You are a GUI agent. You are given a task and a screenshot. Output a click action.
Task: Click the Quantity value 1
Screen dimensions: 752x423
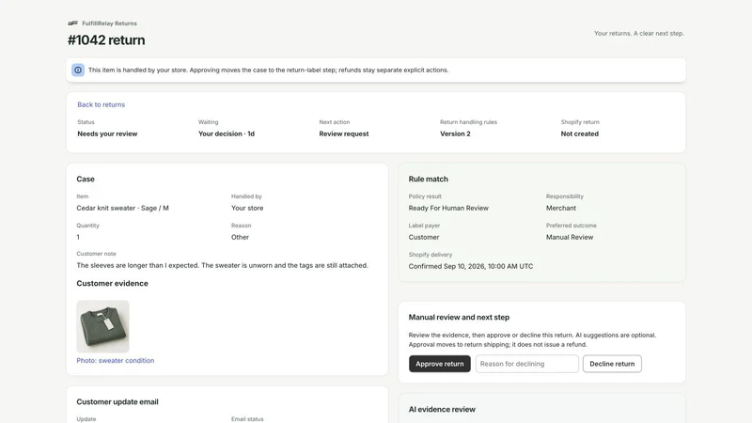78,237
